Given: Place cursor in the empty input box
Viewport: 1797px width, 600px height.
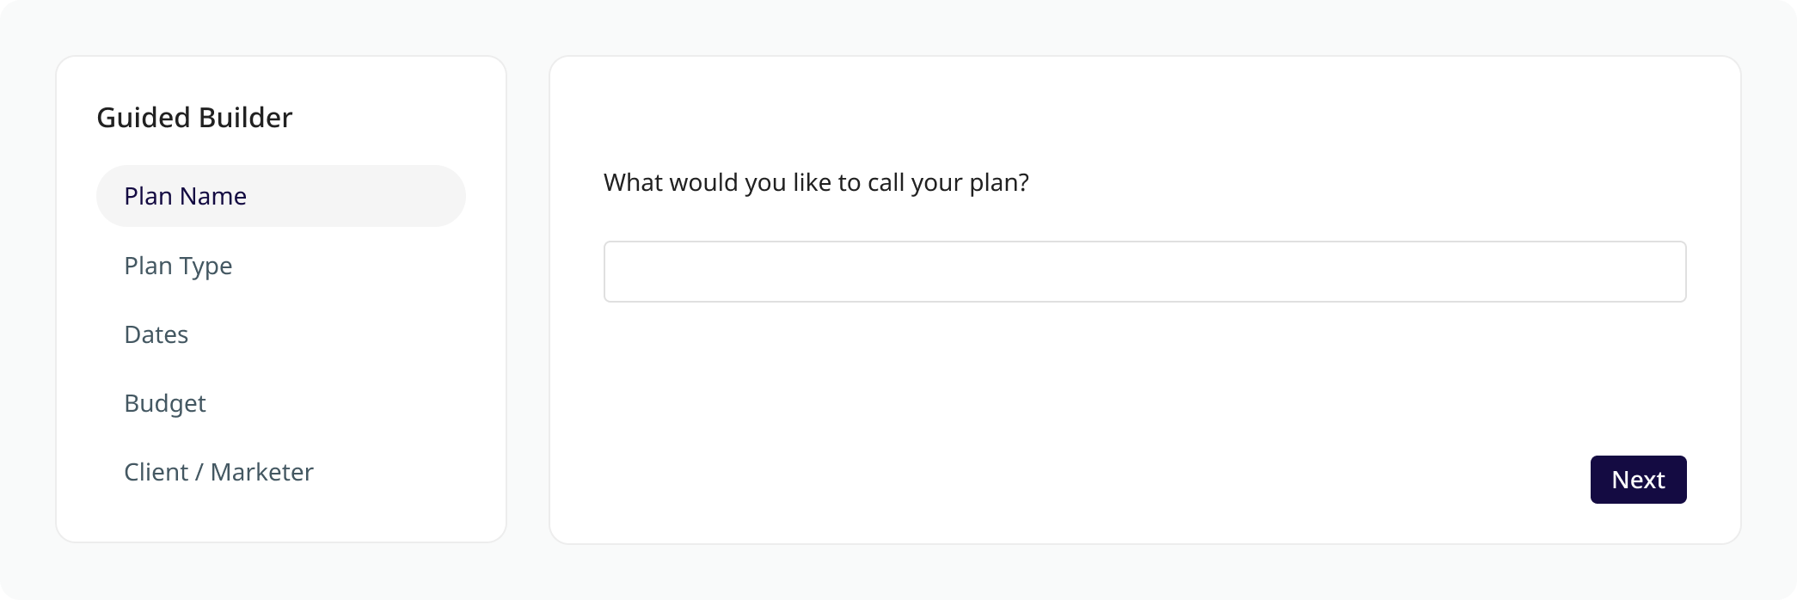Looking at the screenshot, I should point(1144,272).
